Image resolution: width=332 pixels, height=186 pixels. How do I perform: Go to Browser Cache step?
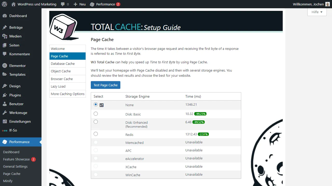coord(67,79)
